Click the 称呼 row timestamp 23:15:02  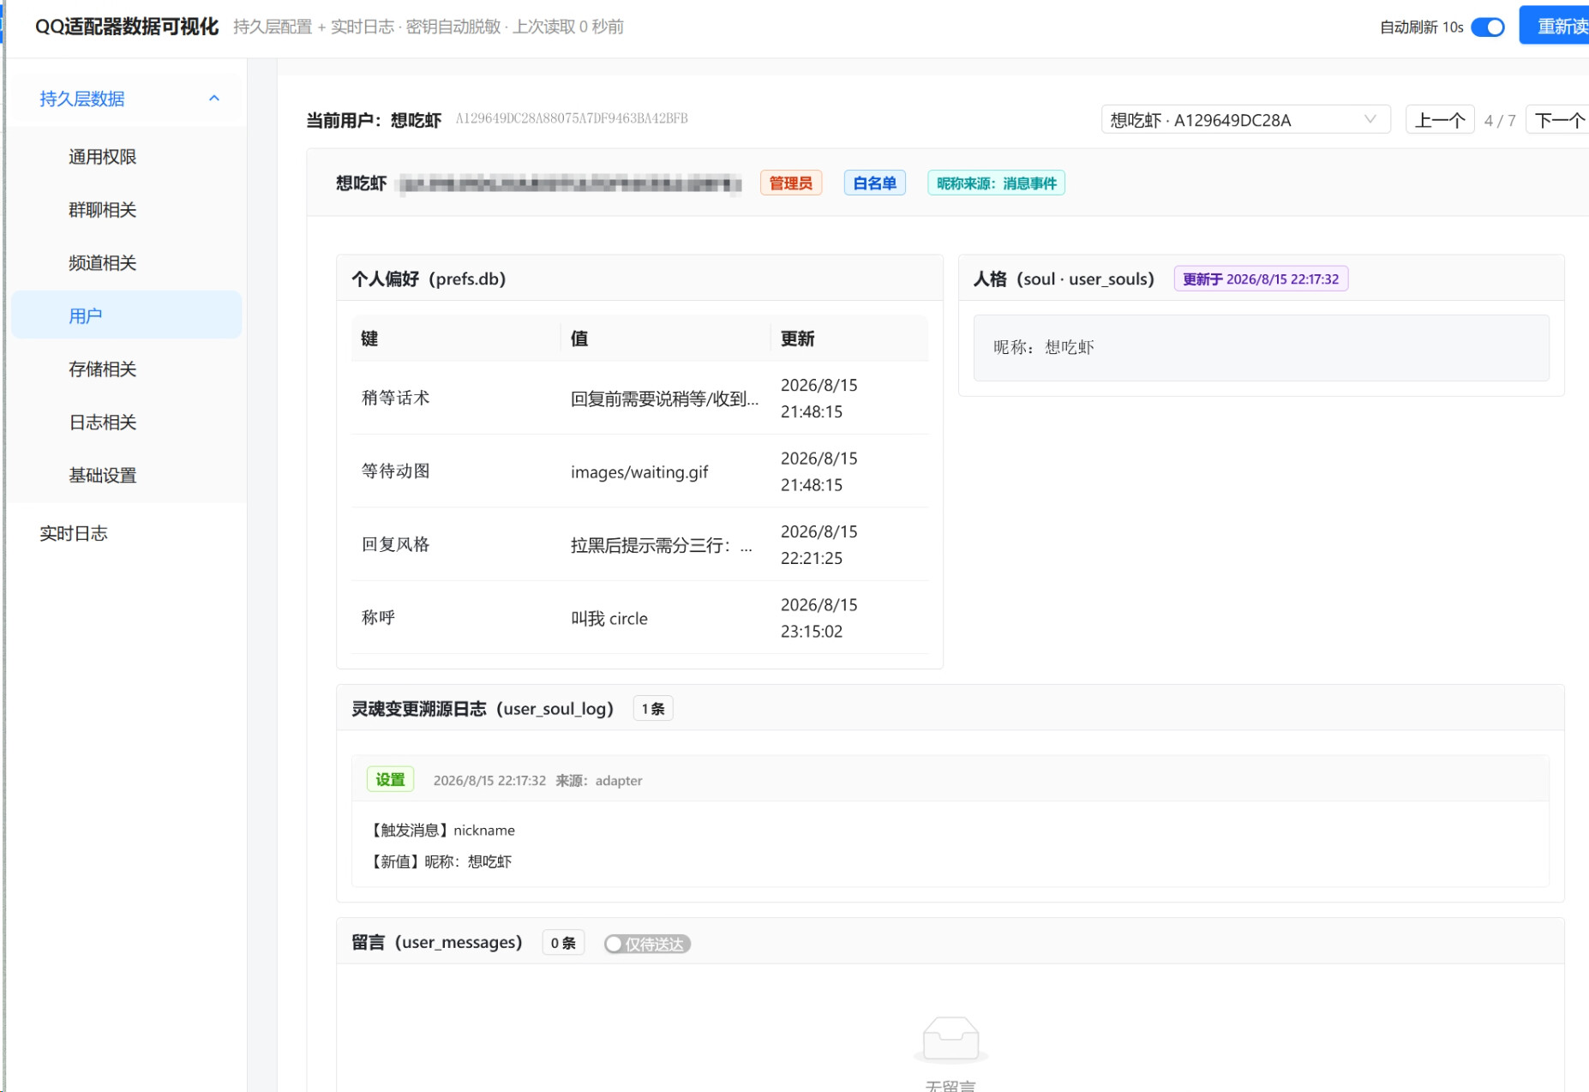pyautogui.click(x=812, y=631)
